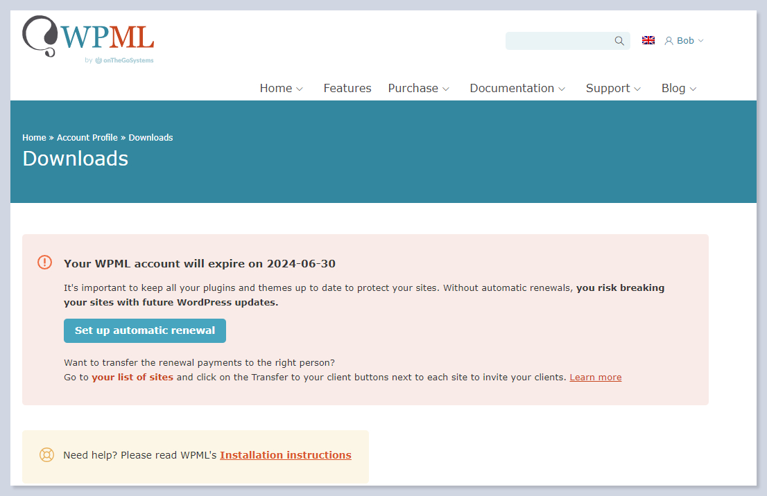
Task: Expand the Purchase menu chevron
Action: tap(446, 89)
